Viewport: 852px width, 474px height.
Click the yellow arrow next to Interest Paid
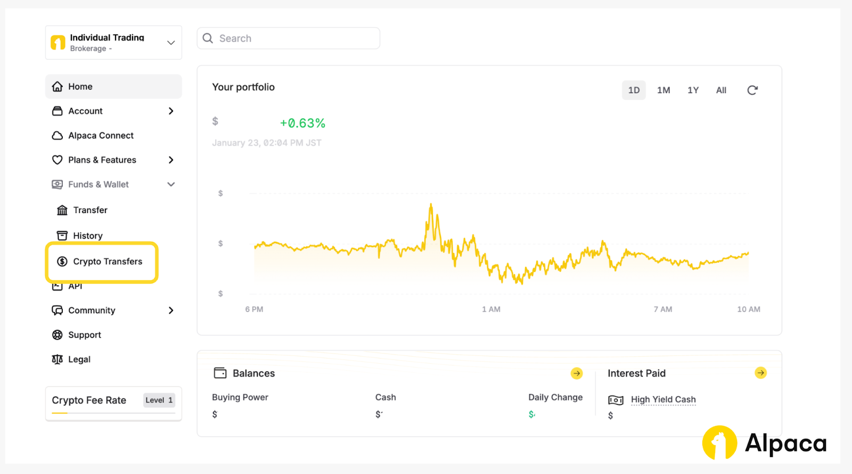(760, 373)
